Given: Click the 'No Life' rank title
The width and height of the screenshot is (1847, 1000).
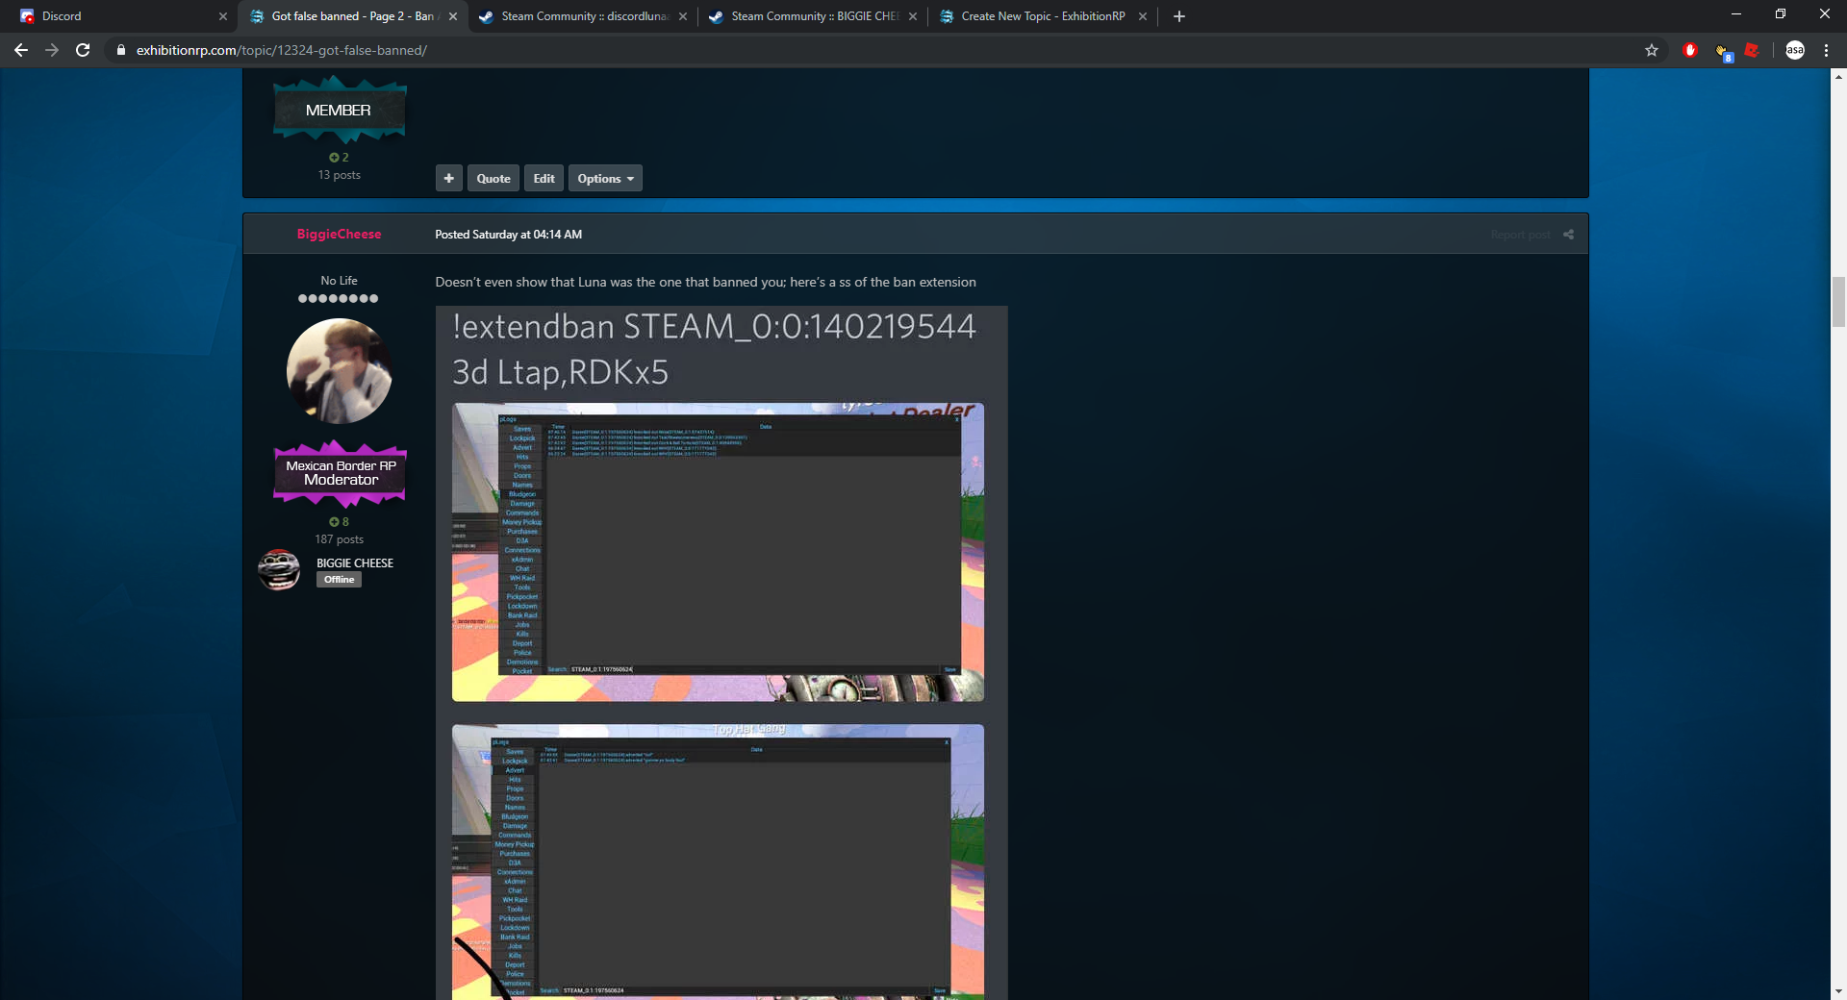Looking at the screenshot, I should point(339,281).
